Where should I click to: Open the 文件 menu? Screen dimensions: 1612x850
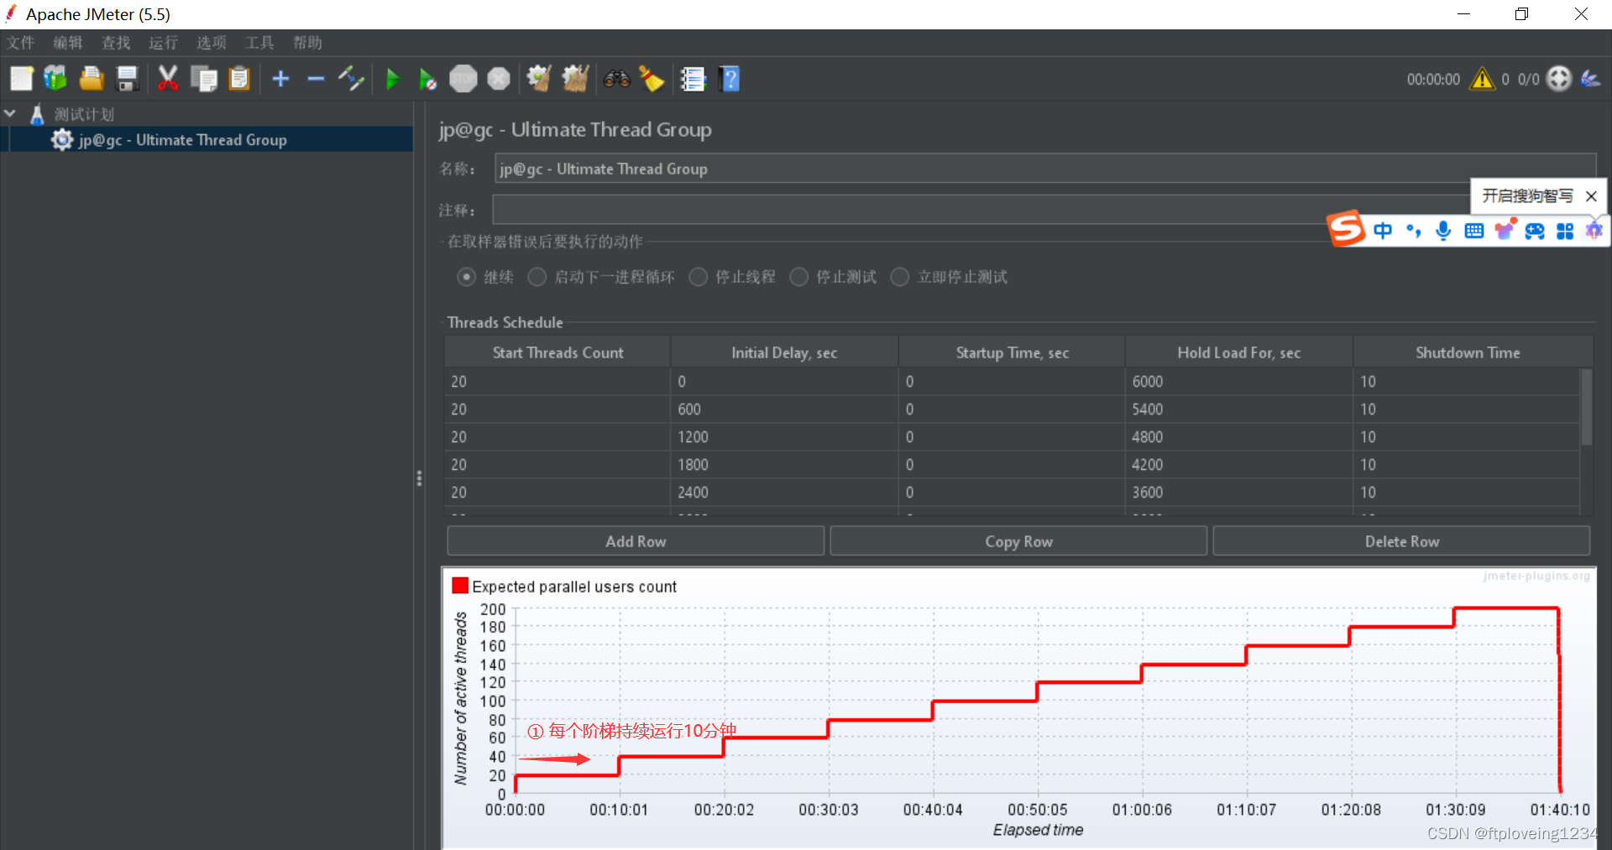21,43
